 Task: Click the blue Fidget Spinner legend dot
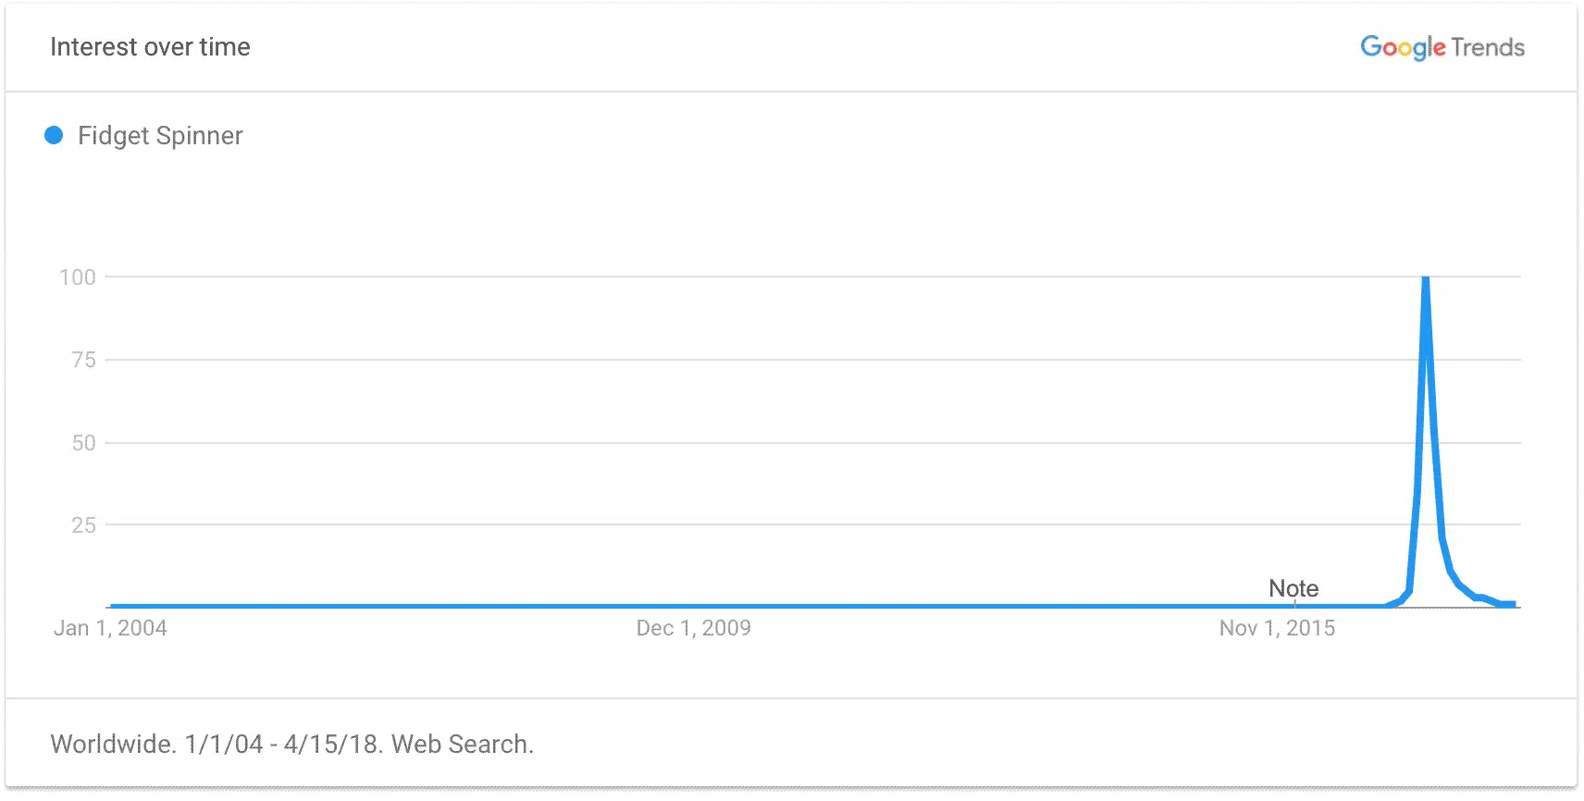click(54, 136)
